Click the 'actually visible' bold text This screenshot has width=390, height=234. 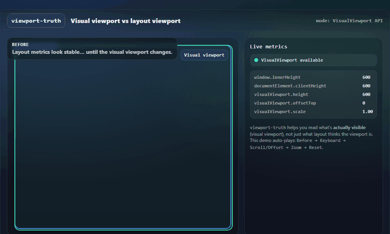point(349,128)
